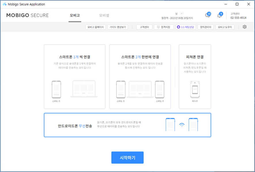Screen dimensions: 255x172
Task: Start 원격지원 remote support
Action: tap(164, 27)
